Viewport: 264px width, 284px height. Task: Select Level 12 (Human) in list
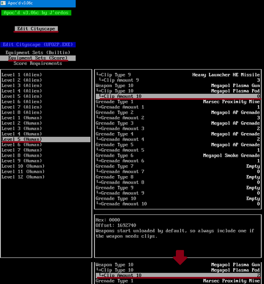(23, 177)
